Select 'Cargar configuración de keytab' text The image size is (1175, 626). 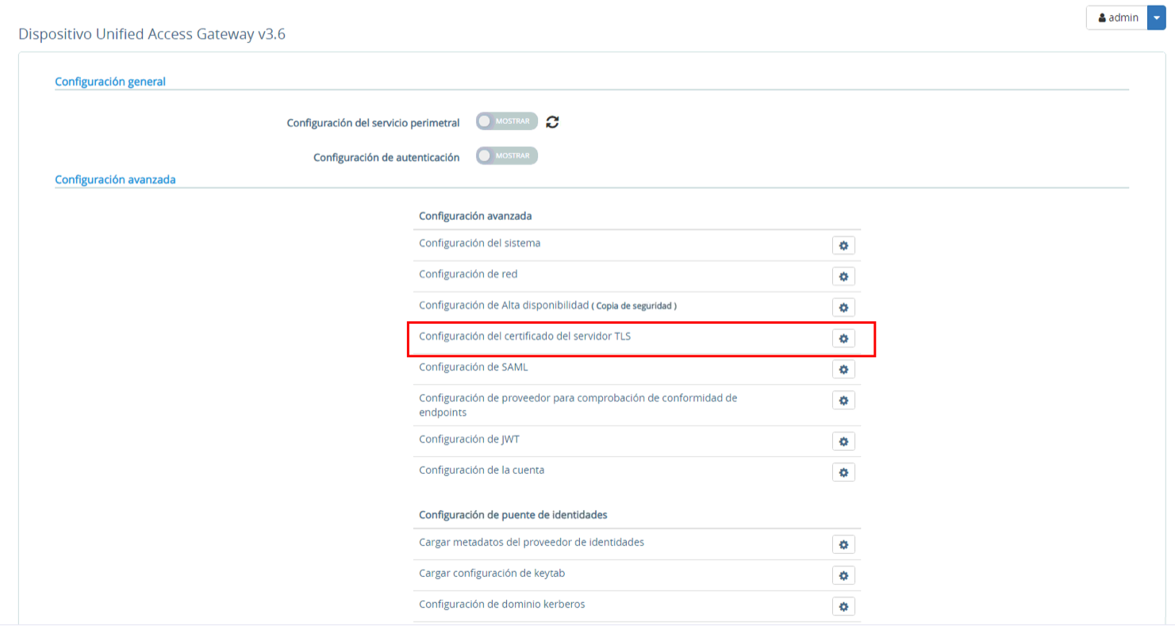click(492, 573)
